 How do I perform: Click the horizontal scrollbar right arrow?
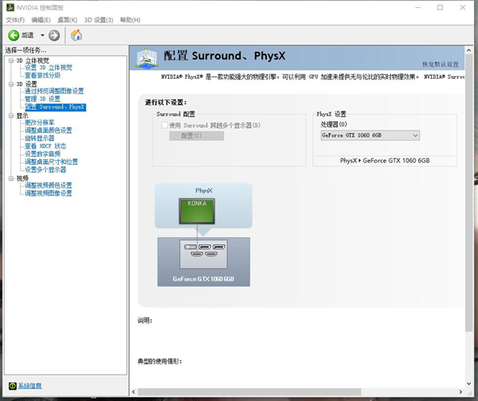460,392
